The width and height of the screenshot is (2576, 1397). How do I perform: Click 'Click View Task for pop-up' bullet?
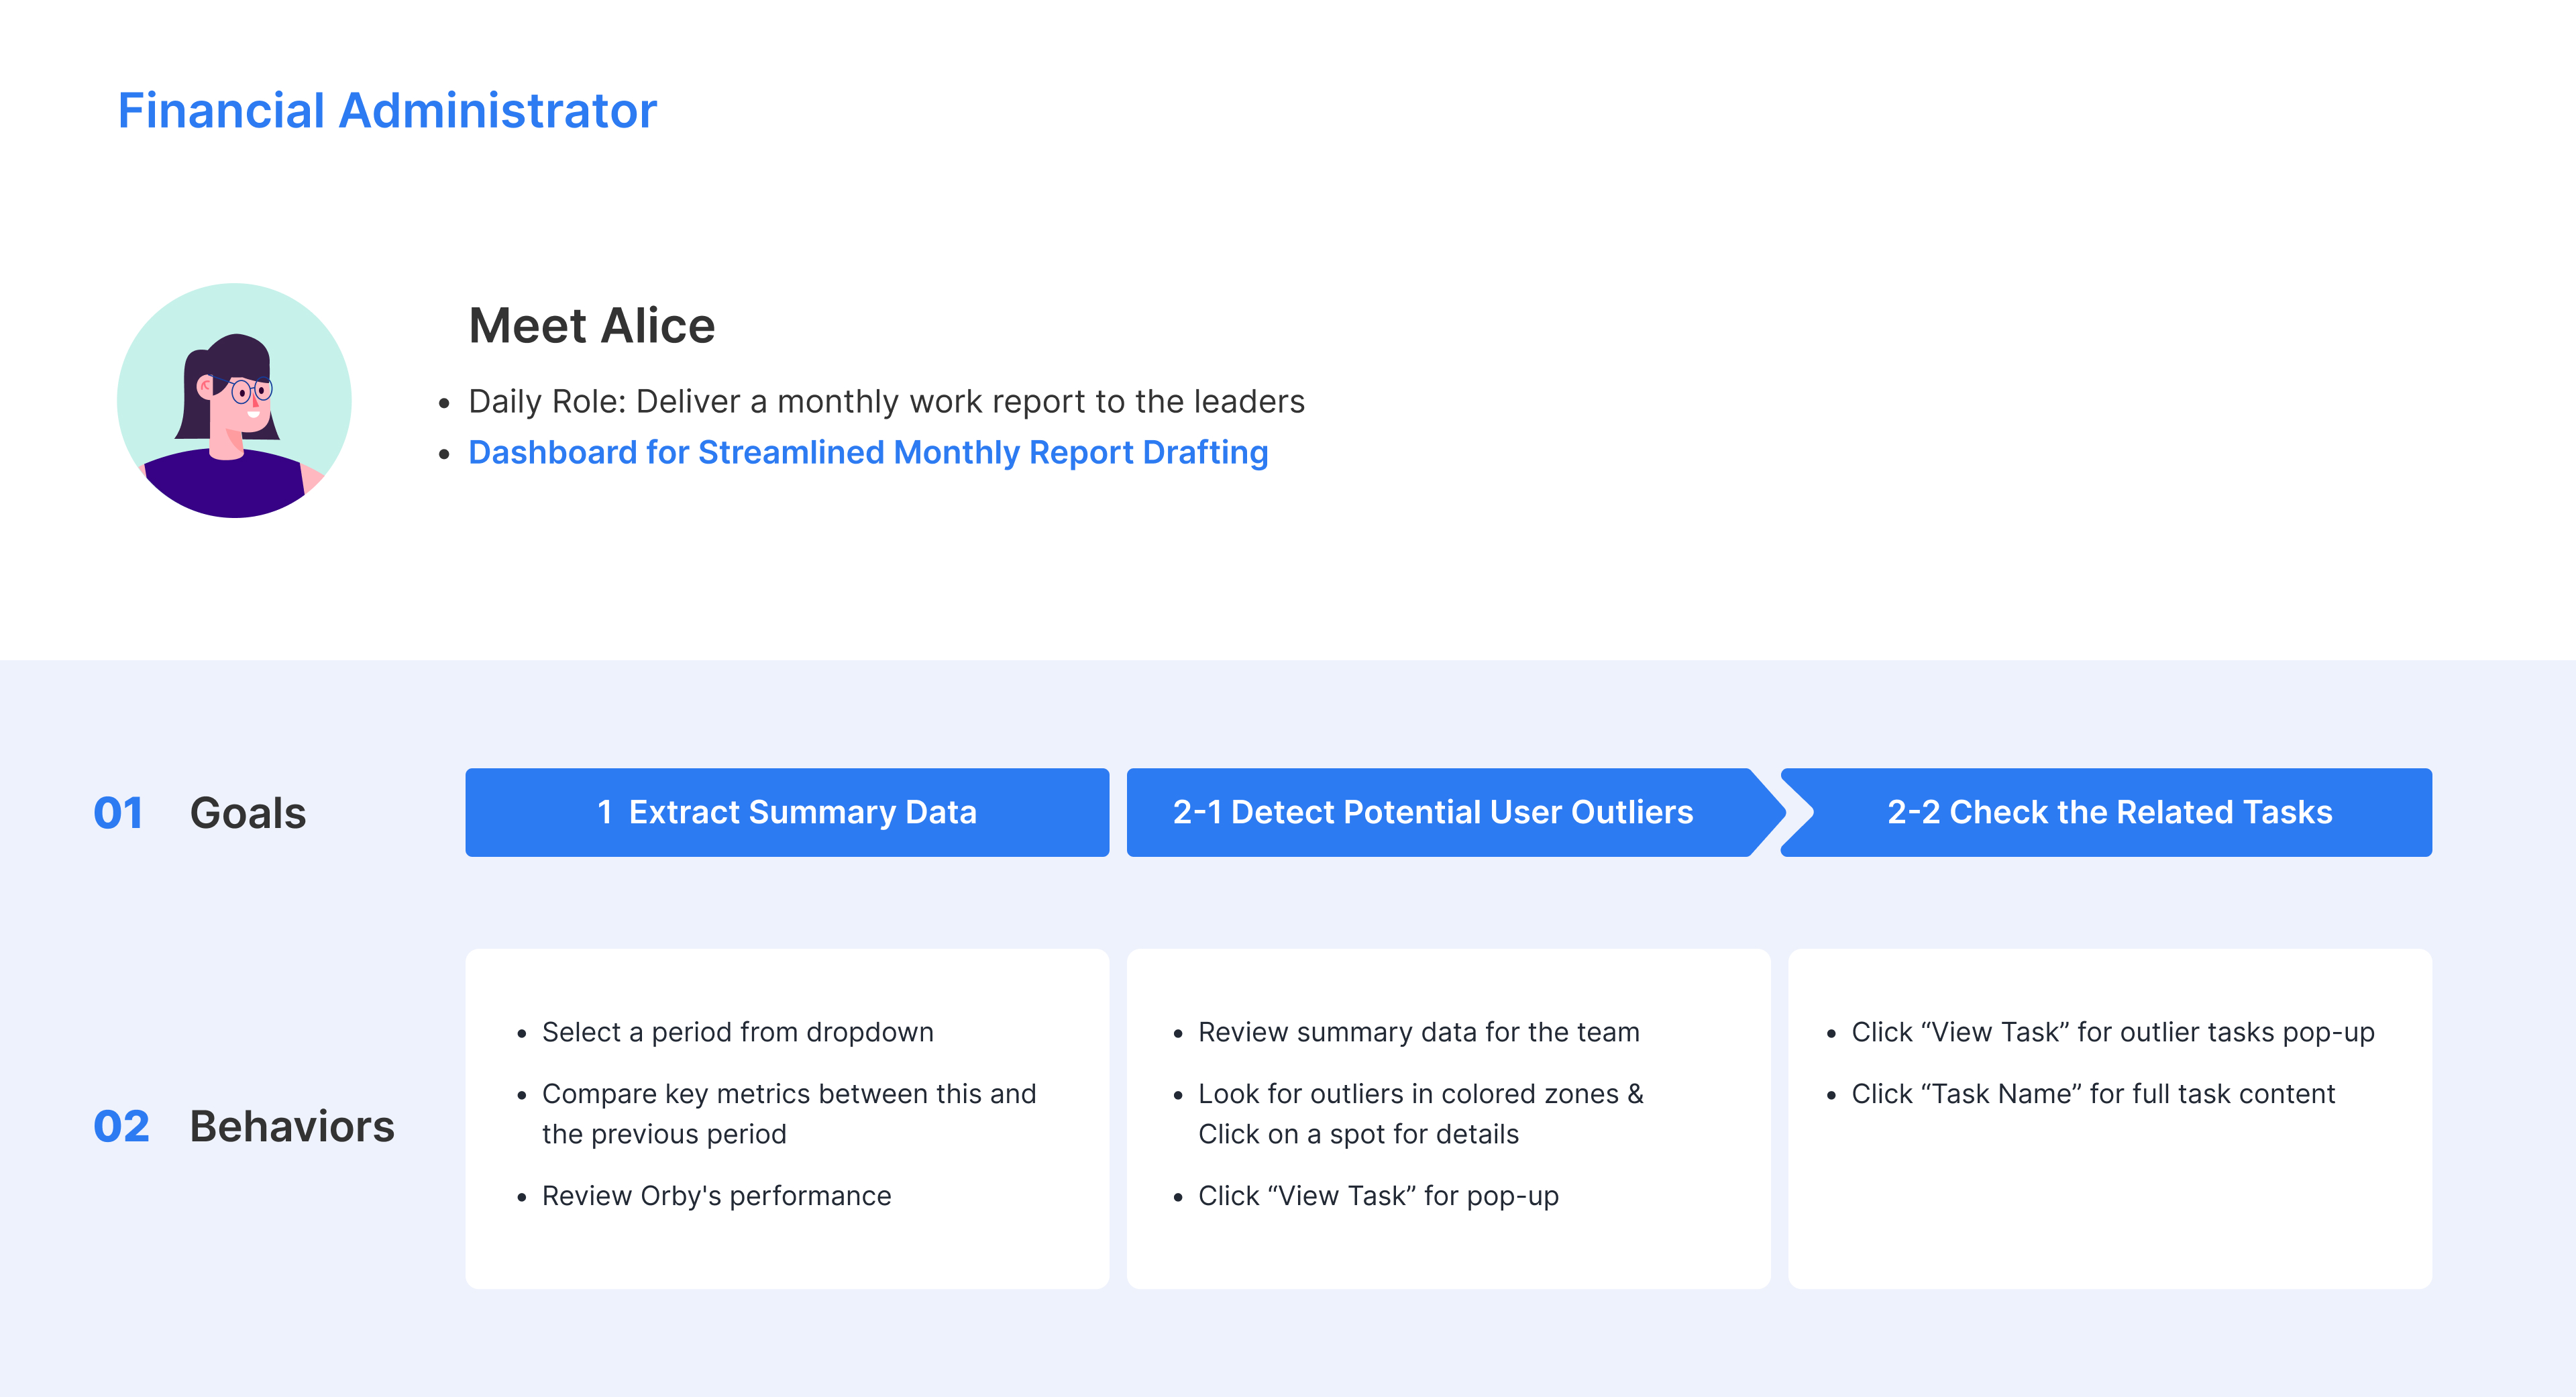coord(1378,1196)
